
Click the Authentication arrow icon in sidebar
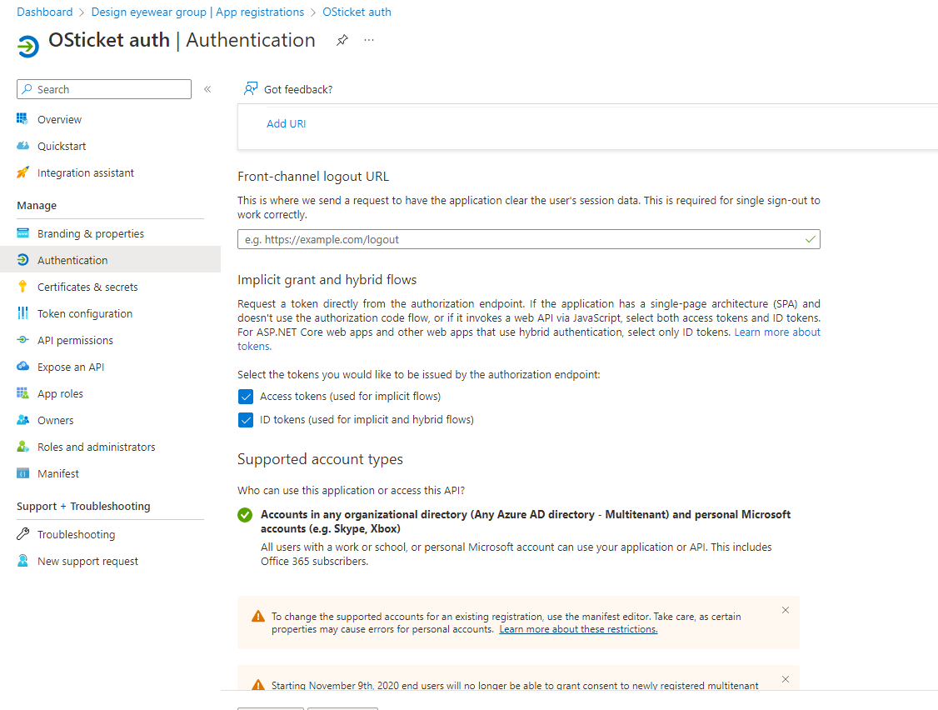[x=22, y=260]
